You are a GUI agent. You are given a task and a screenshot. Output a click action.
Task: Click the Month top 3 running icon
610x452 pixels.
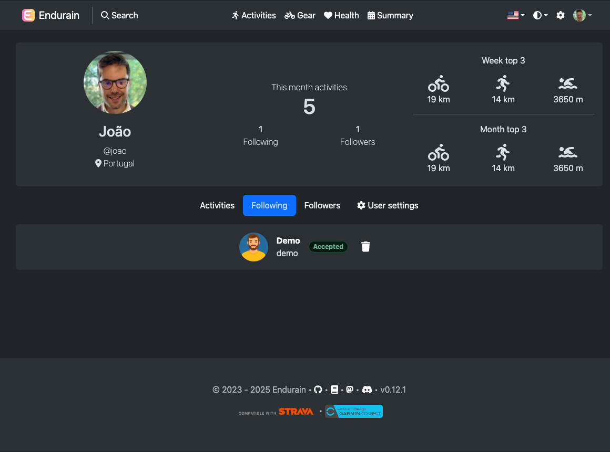click(503, 152)
